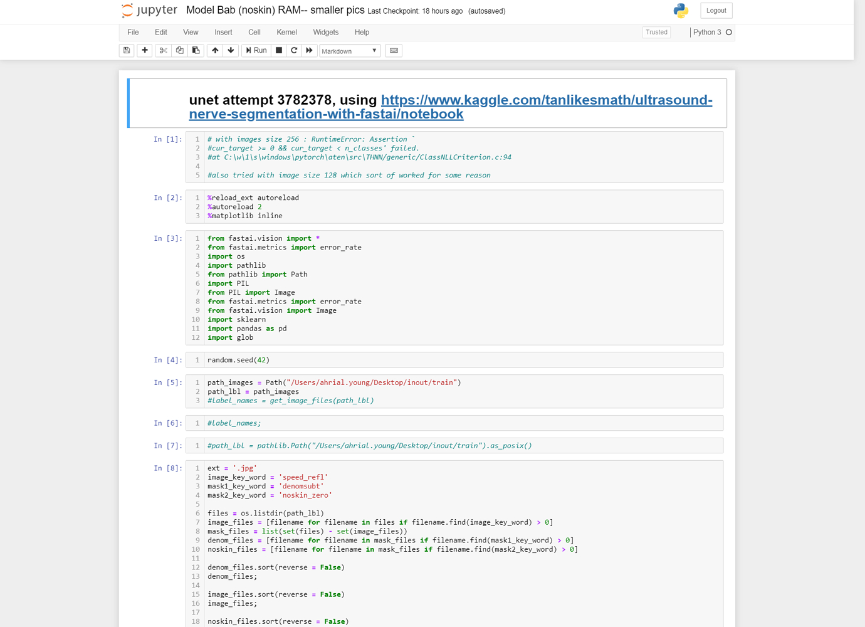The image size is (865, 627).
Task: Copy selected cells using the copy icon
Action: pos(179,50)
